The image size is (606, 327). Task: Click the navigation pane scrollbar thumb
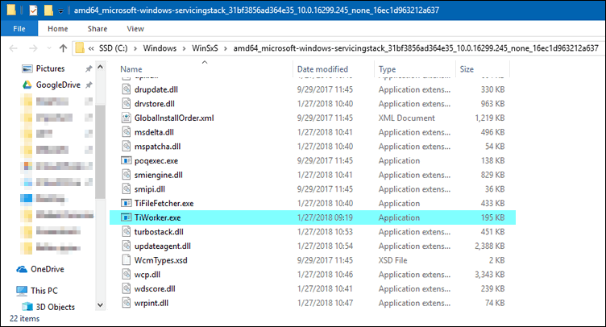click(x=100, y=151)
